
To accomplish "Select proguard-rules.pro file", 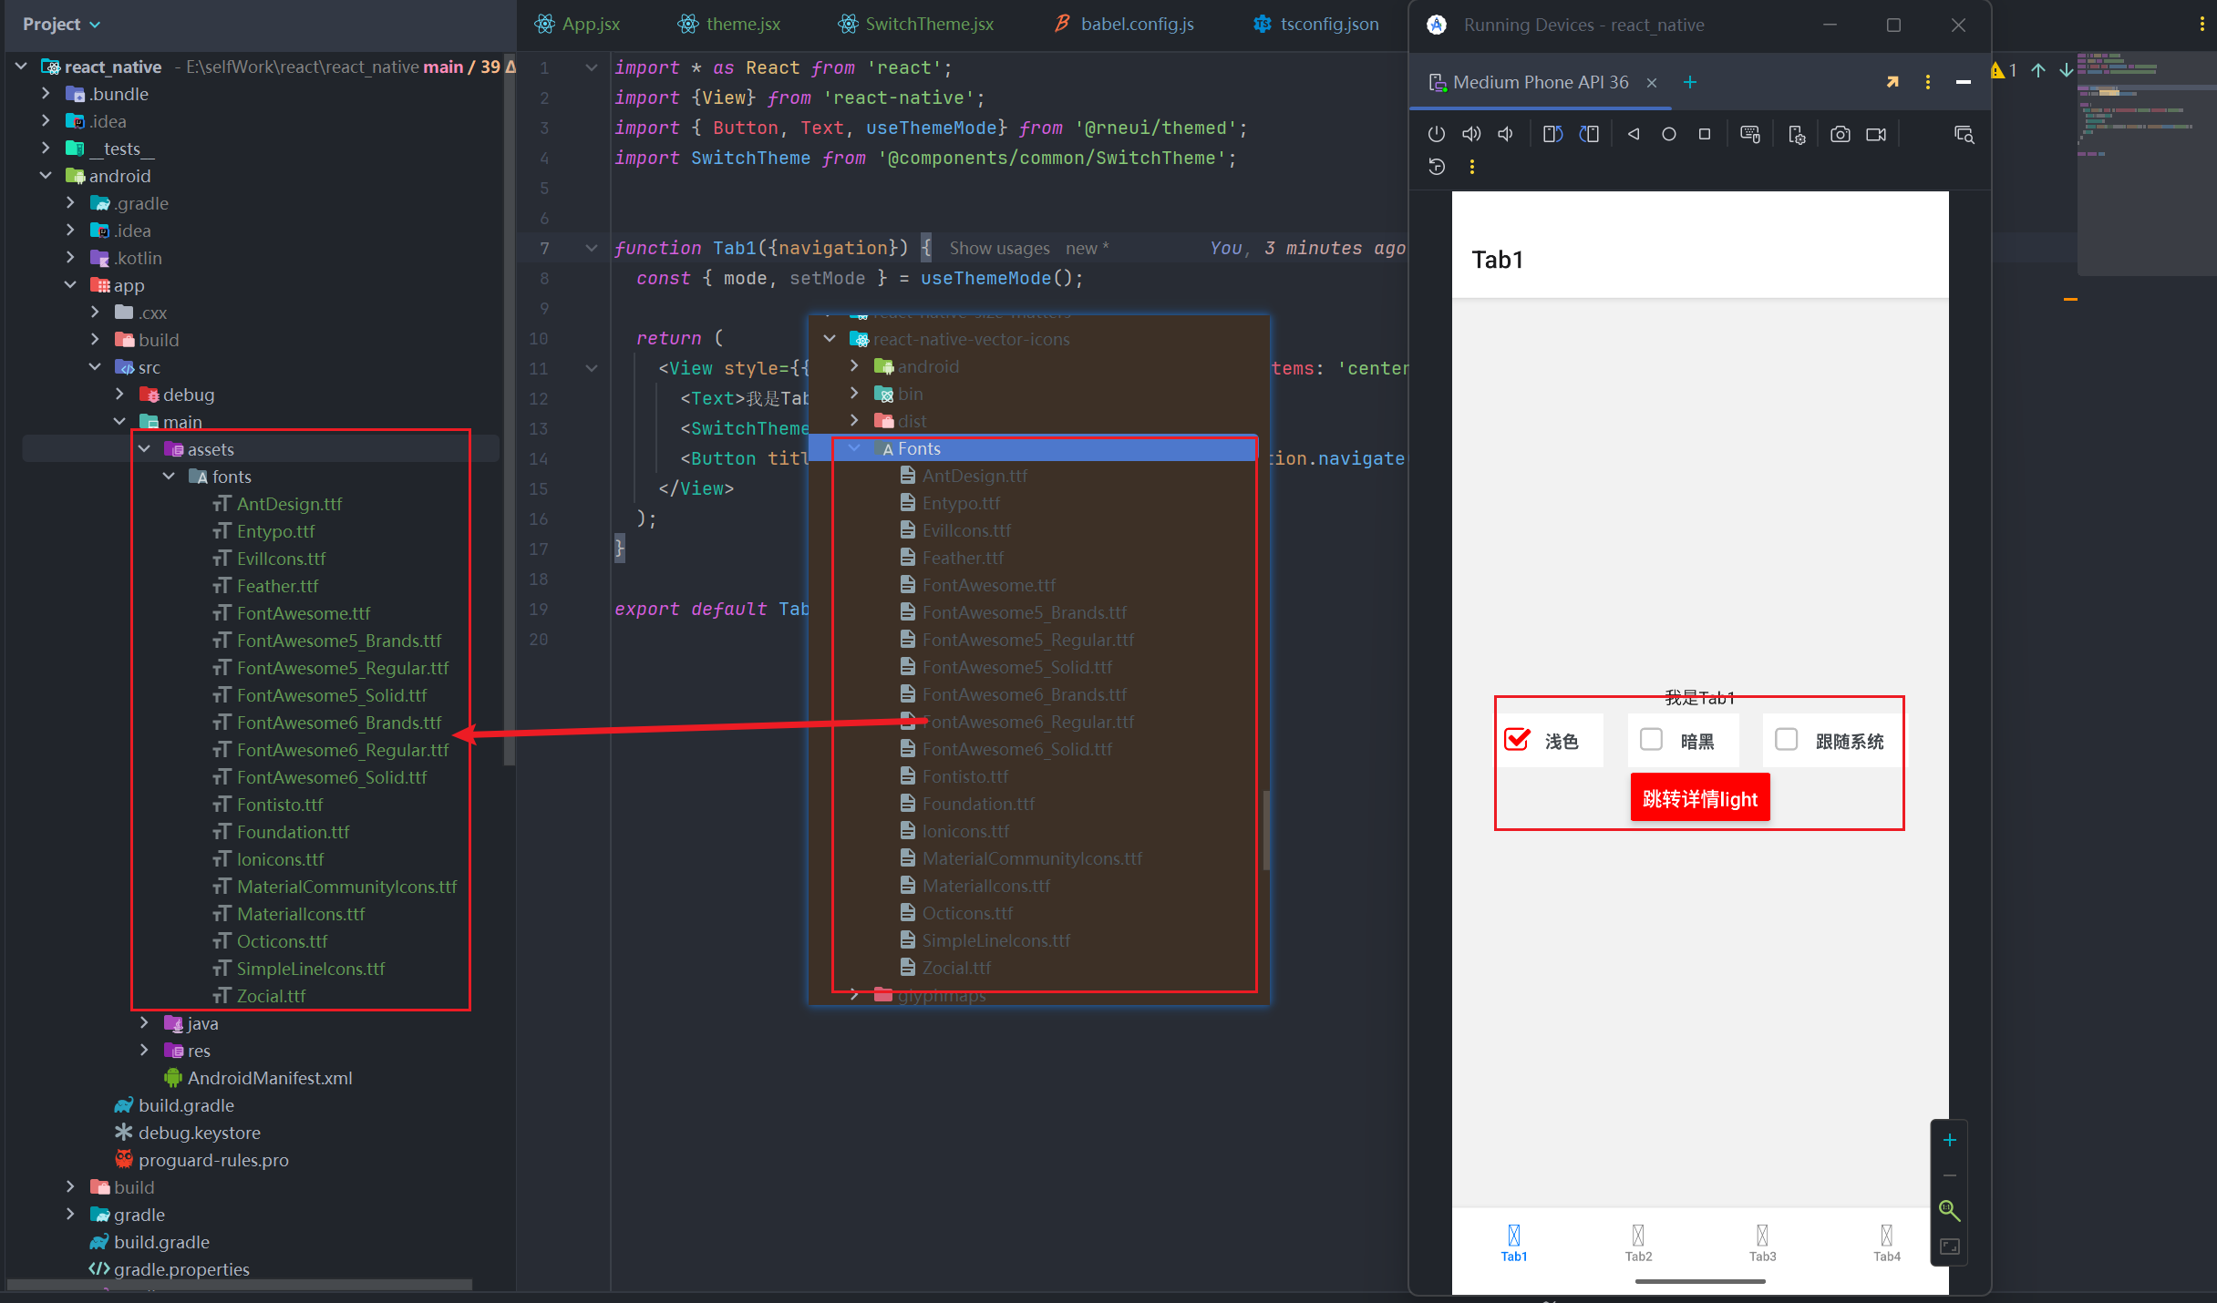I will click(213, 1160).
